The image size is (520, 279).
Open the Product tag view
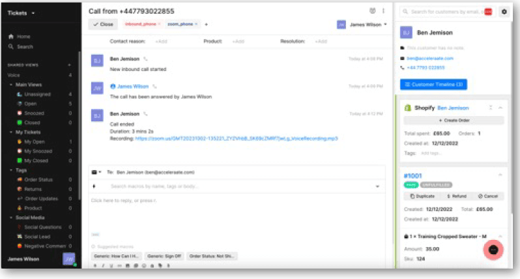33,208
